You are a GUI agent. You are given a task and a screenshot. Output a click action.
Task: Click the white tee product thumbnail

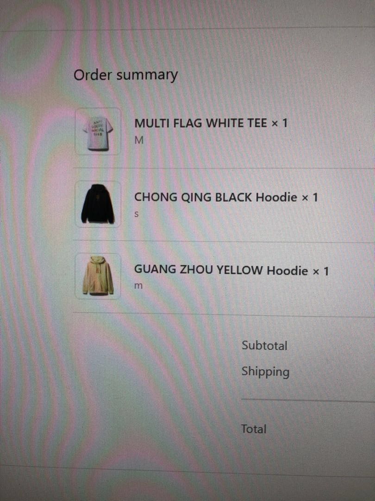coord(98,132)
